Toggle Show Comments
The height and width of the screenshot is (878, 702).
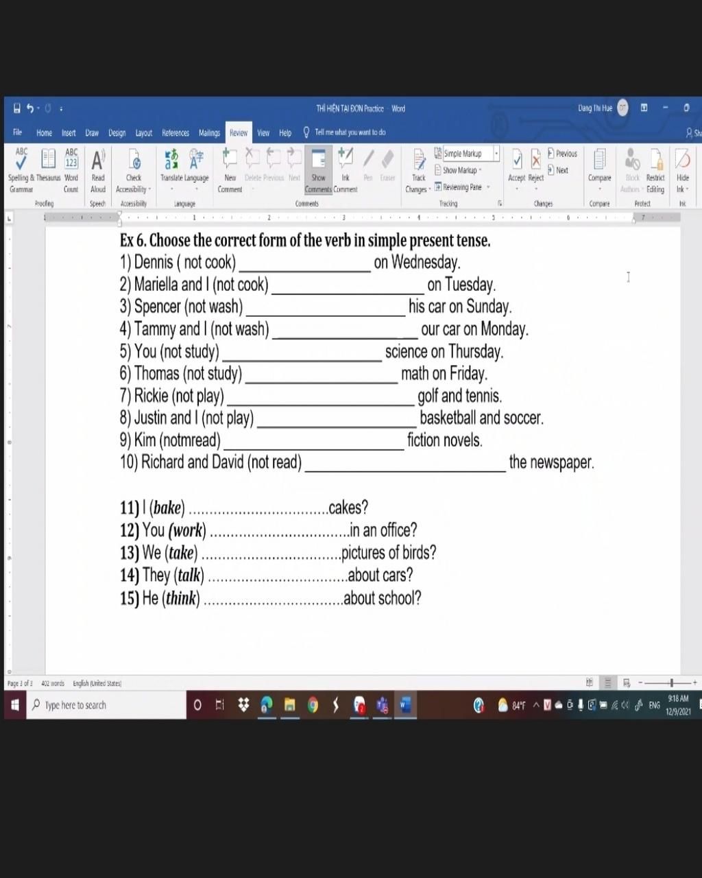pyautogui.click(x=318, y=169)
